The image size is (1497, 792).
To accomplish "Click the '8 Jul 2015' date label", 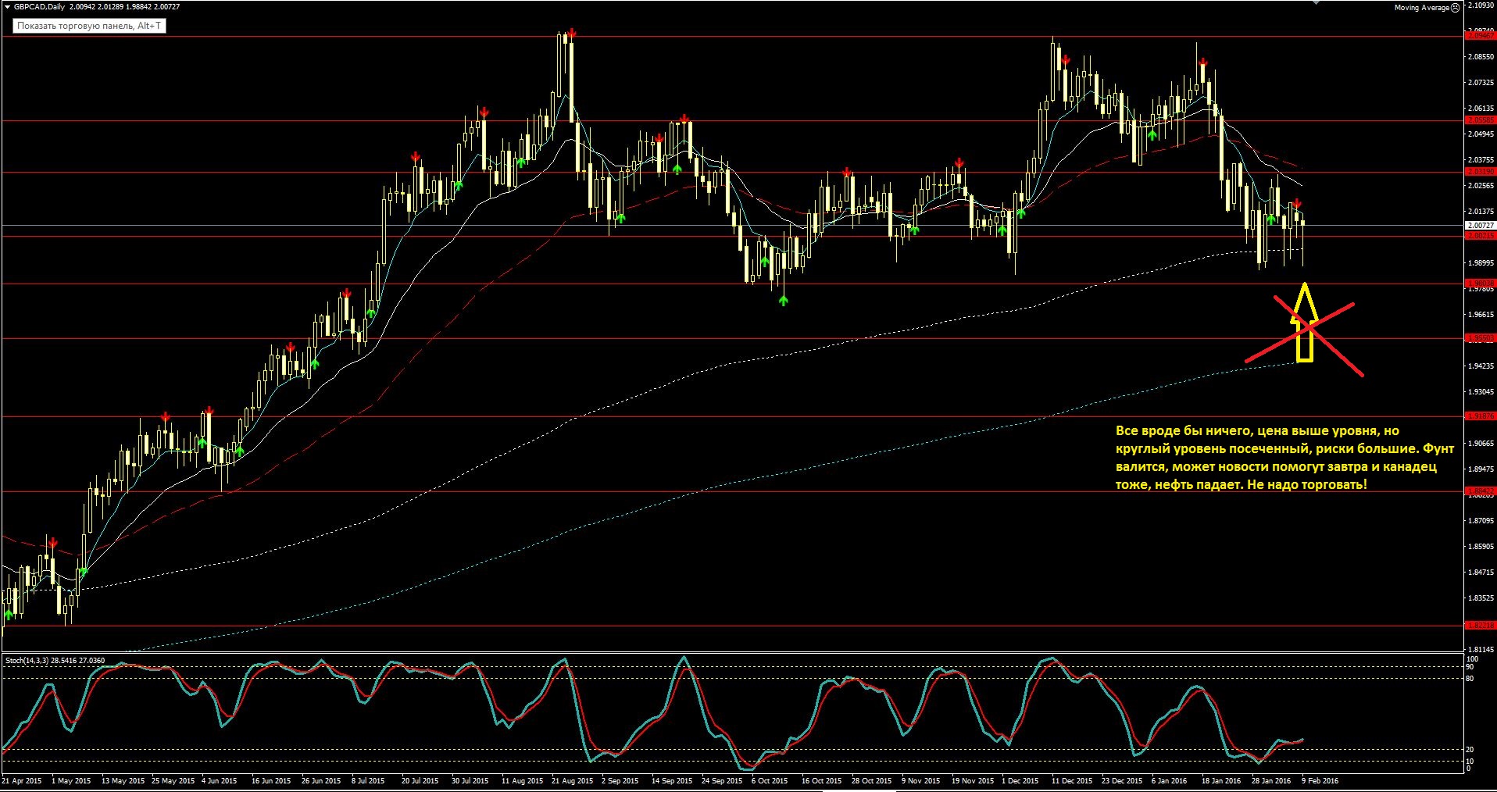I will [368, 780].
